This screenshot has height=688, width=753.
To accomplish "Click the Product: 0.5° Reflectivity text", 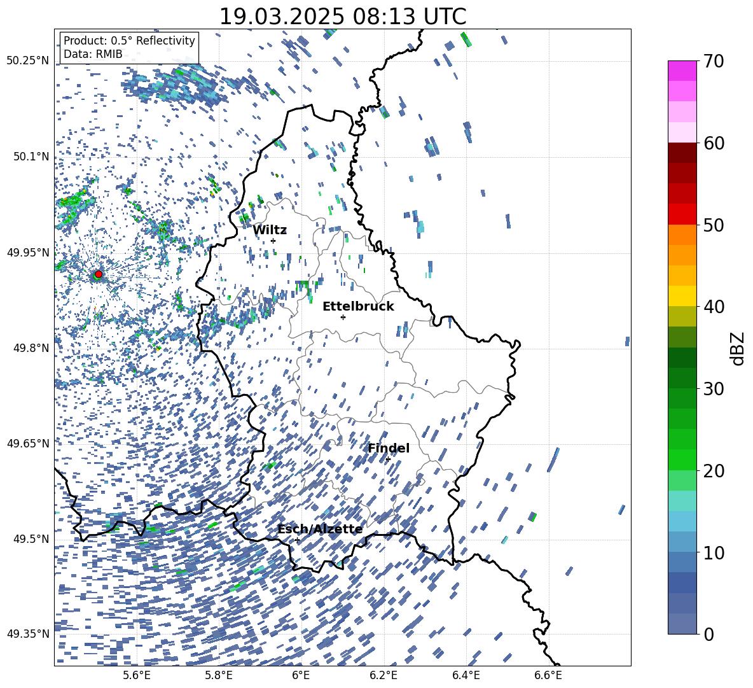I will 129,40.
